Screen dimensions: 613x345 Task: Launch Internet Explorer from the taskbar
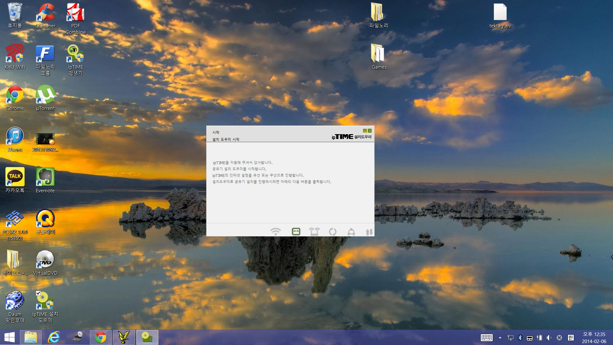pos(54,337)
